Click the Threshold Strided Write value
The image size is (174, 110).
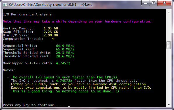click(x=65, y=53)
